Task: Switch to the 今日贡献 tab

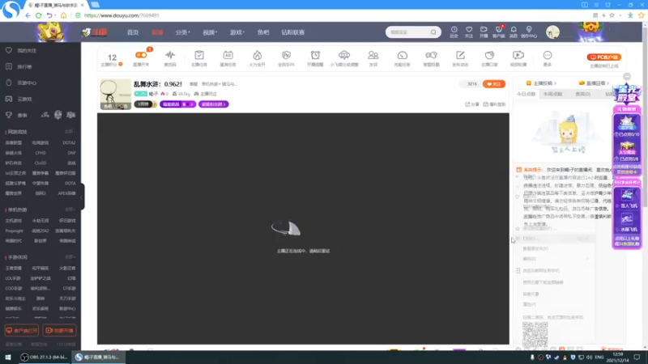Action: point(526,94)
